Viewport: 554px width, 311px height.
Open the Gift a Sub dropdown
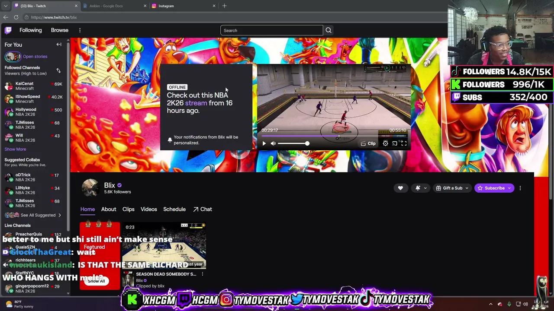pyautogui.click(x=452, y=188)
